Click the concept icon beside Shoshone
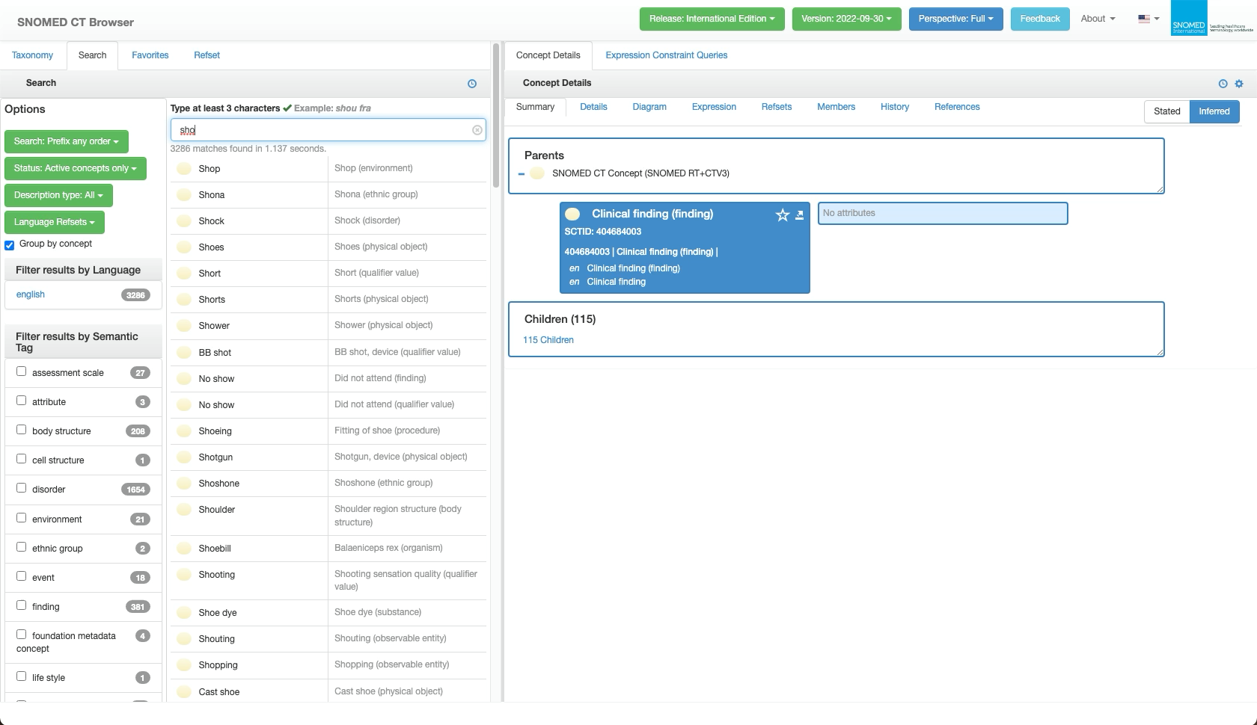Screen dimensions: 1257x725 tap(183, 484)
